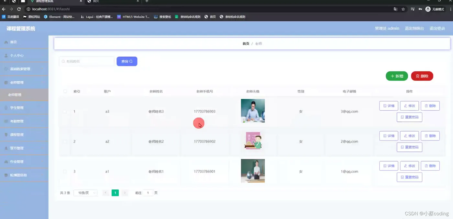Click 修改 for 老师姓名2
453x219 pixels.
409,136
